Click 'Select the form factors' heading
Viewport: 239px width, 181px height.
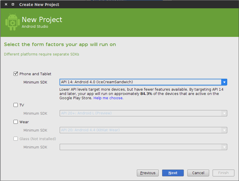60,45
